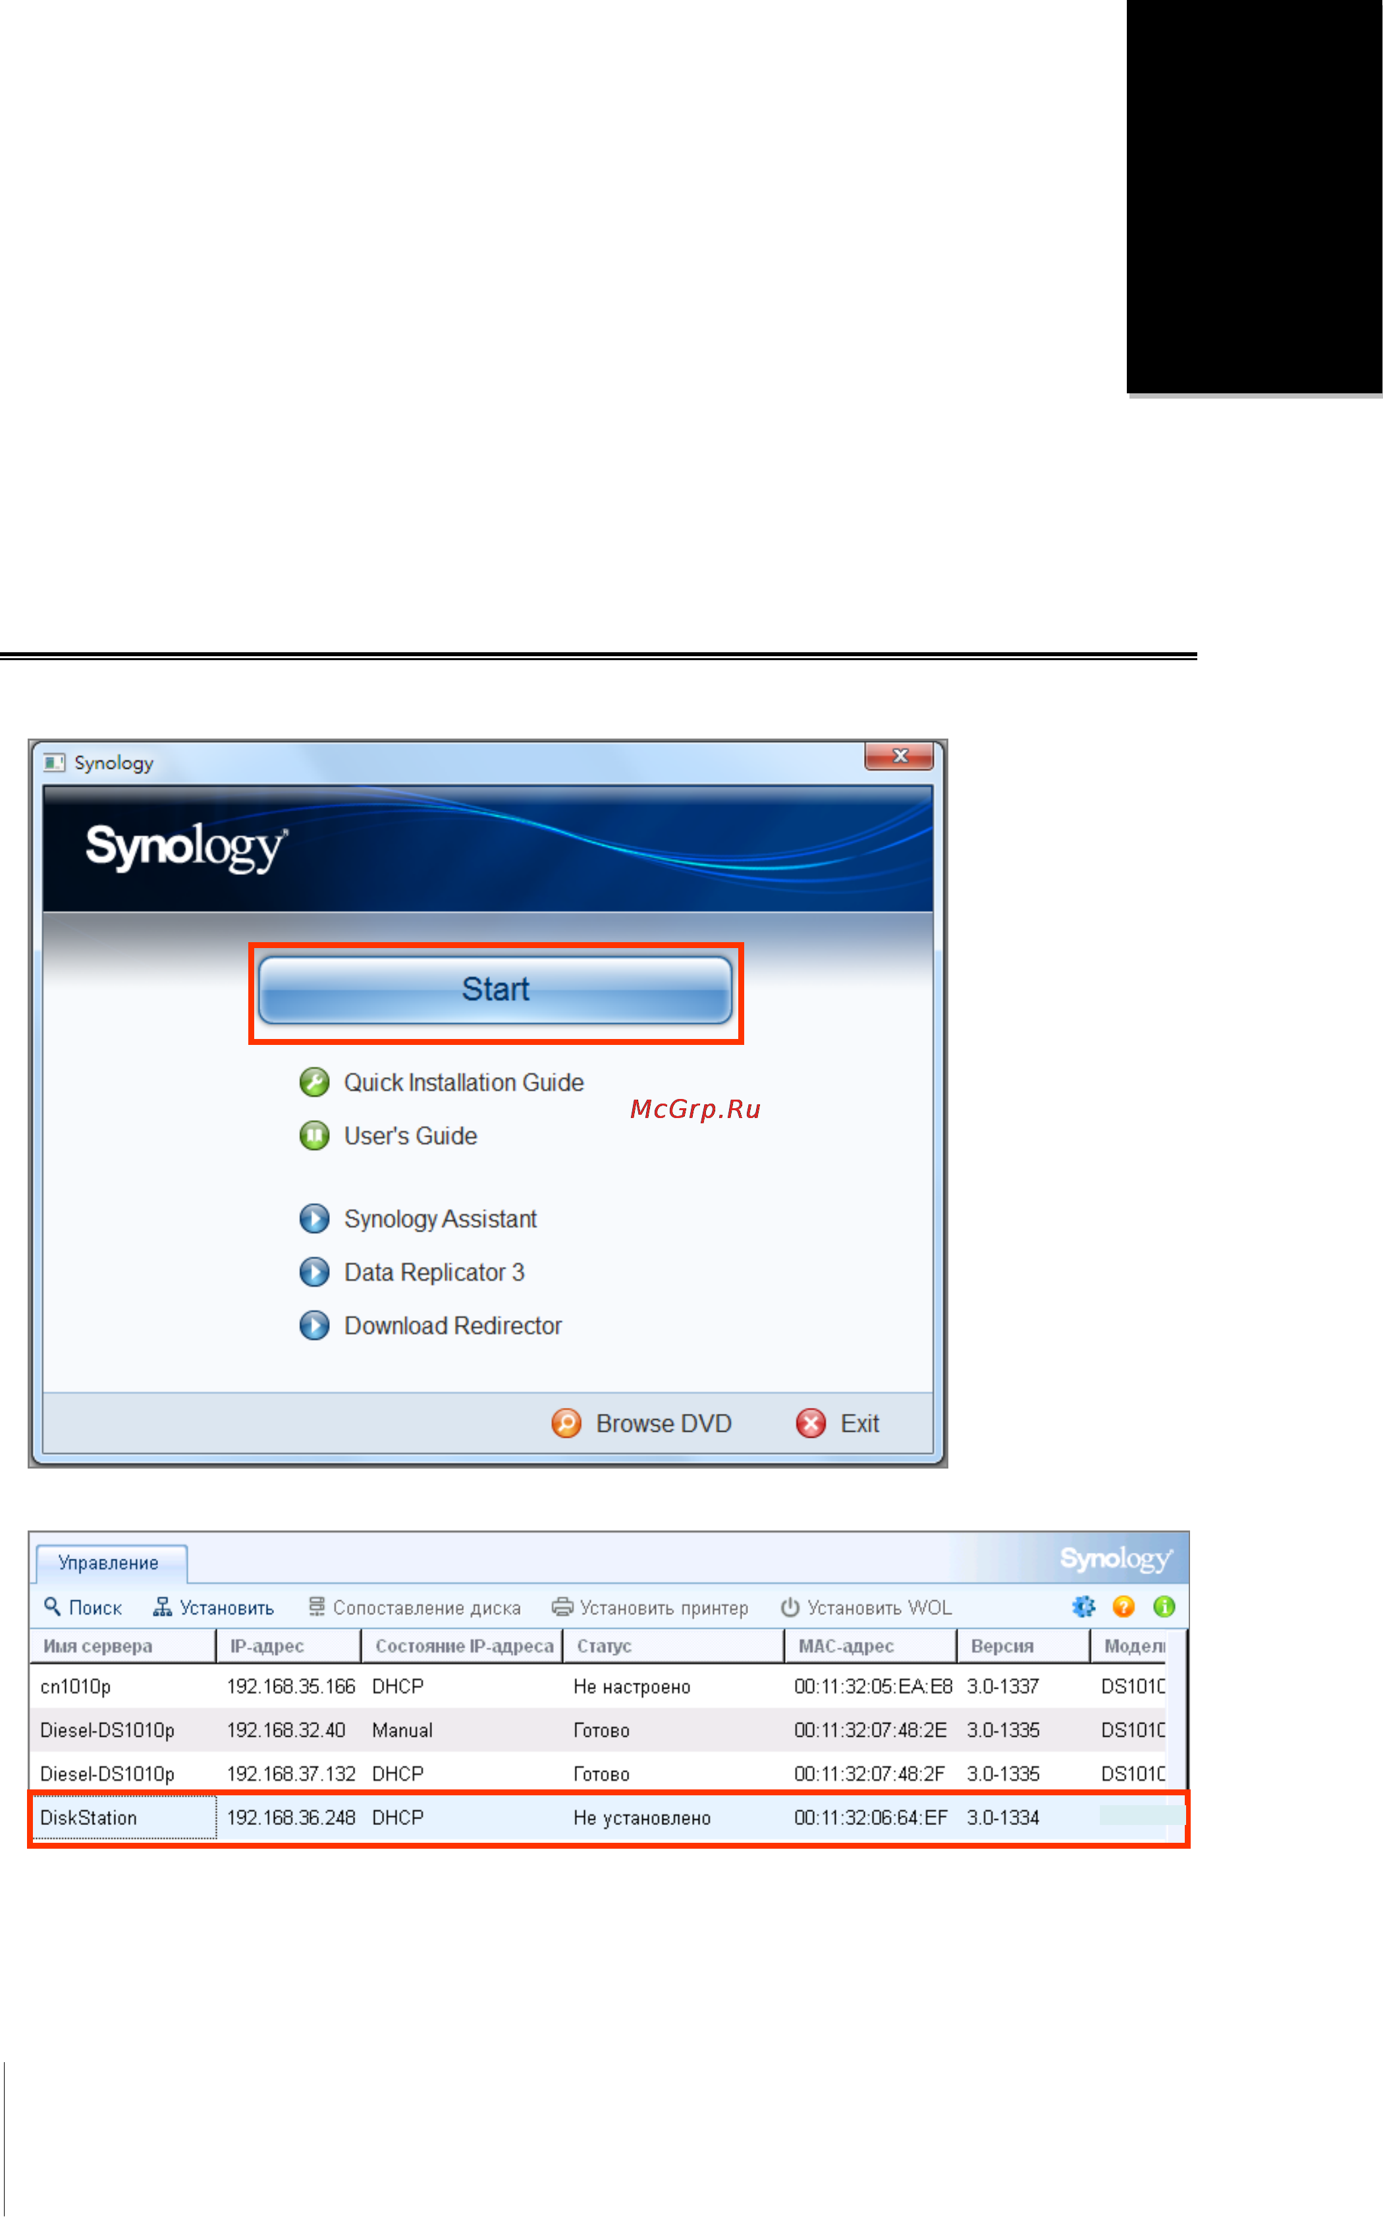Click the arrow icon next to Download Redirector
The height and width of the screenshot is (2217, 1383).
point(315,1326)
